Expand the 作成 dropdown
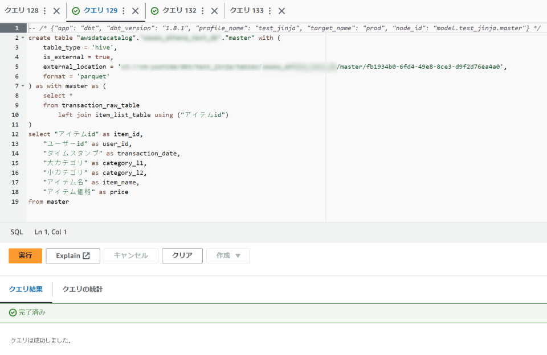Image resolution: width=547 pixels, height=355 pixels. pyautogui.click(x=228, y=255)
